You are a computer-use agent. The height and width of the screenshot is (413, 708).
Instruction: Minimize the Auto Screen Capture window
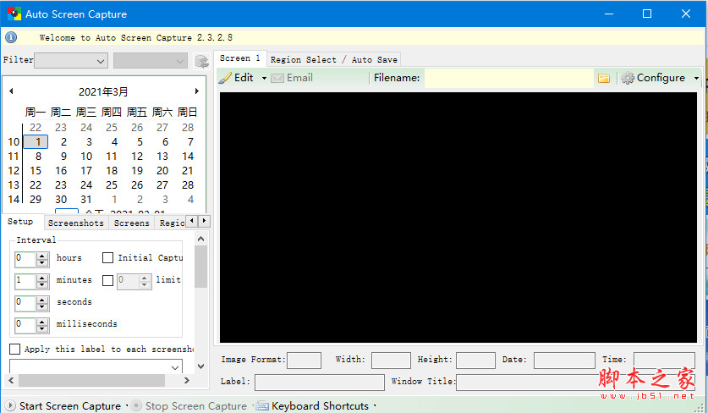608,14
